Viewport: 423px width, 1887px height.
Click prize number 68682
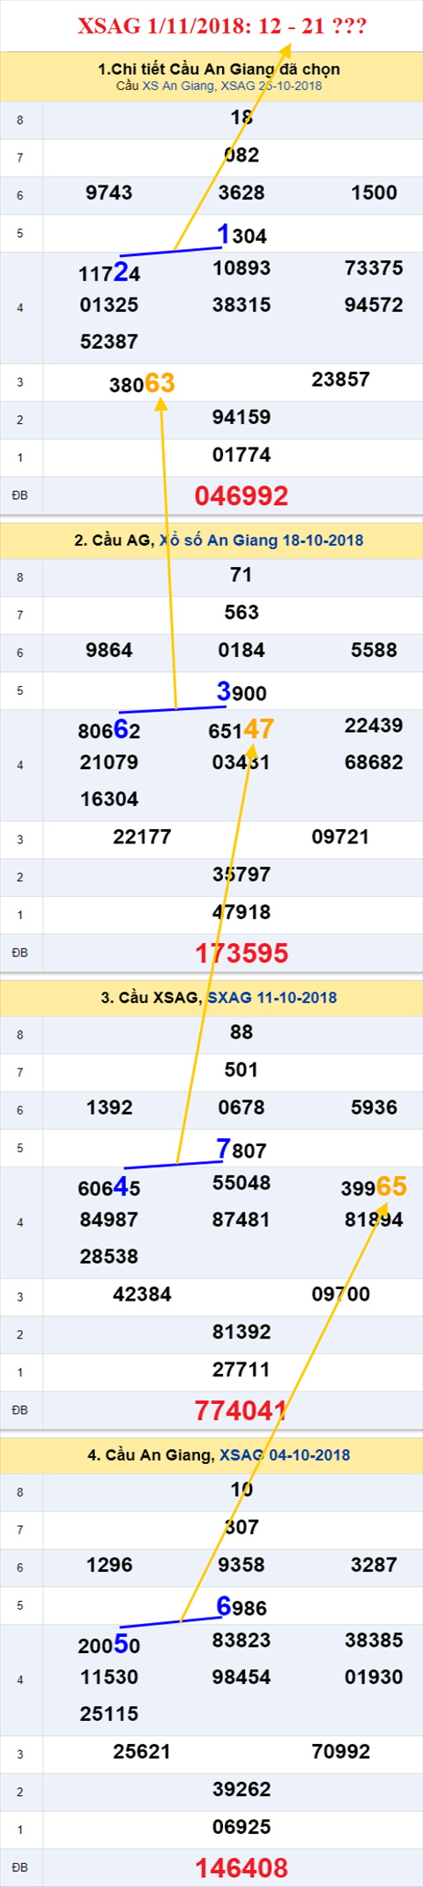coord(374,763)
